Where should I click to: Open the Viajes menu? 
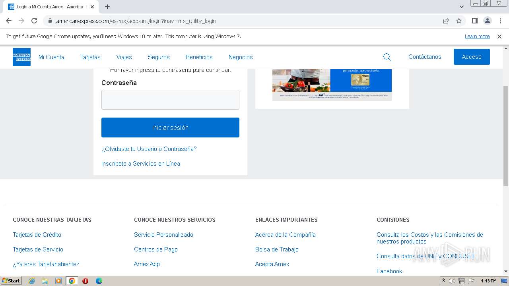coord(124,57)
